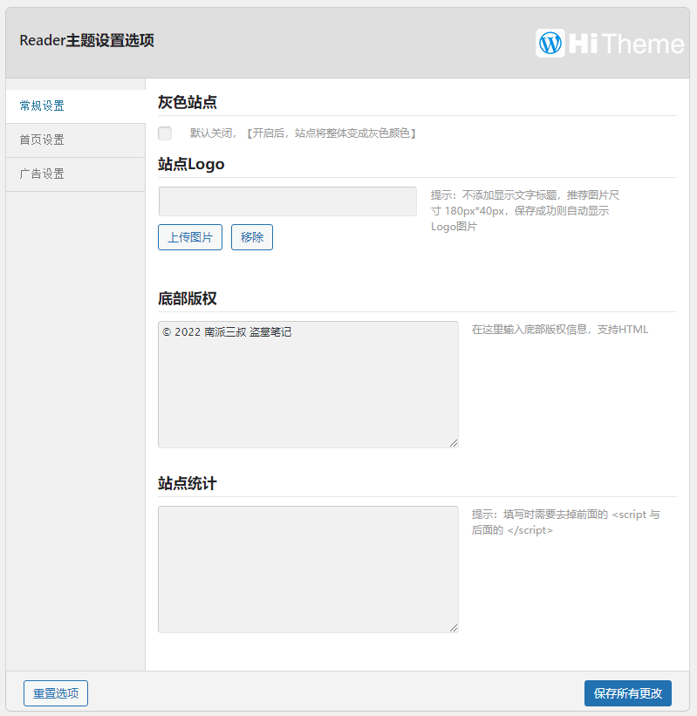Select the 广告设置 tab

(42, 174)
